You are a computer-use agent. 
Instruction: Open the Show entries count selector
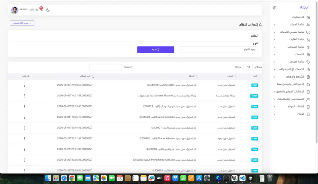tap(248, 67)
